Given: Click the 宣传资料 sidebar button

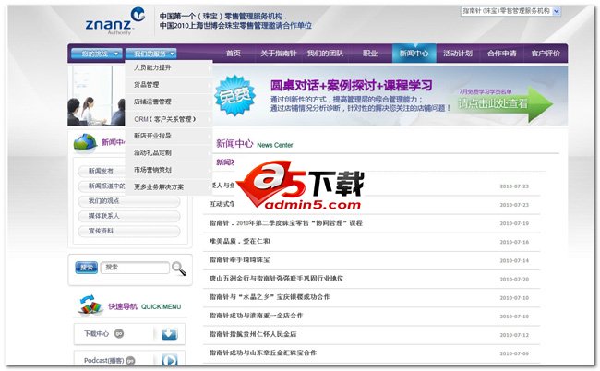Looking at the screenshot, I should [129, 231].
